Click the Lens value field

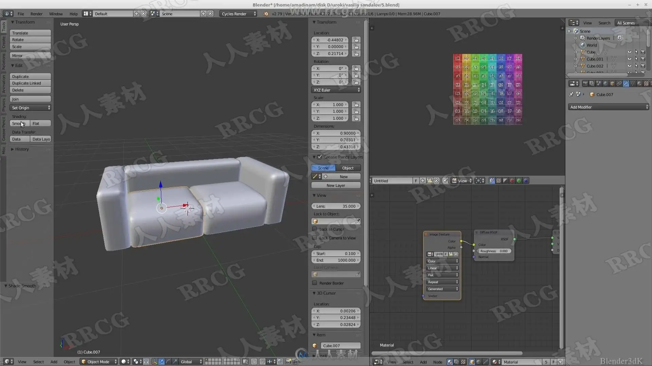pos(336,206)
